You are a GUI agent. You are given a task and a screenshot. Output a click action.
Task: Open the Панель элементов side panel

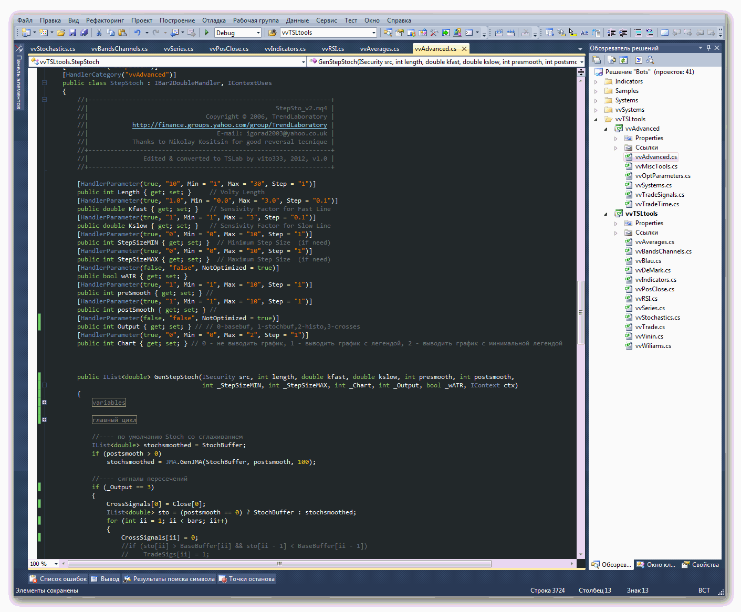coord(19,77)
